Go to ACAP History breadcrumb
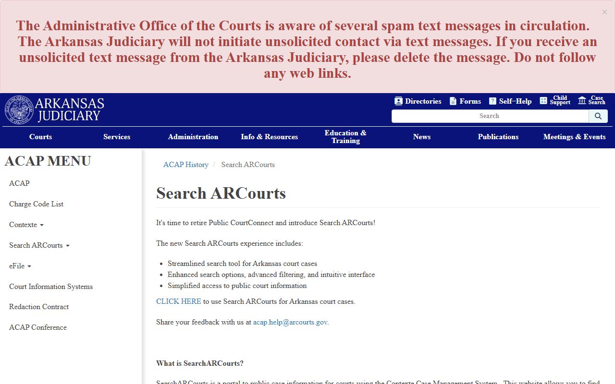The image size is (615, 384). (x=186, y=165)
